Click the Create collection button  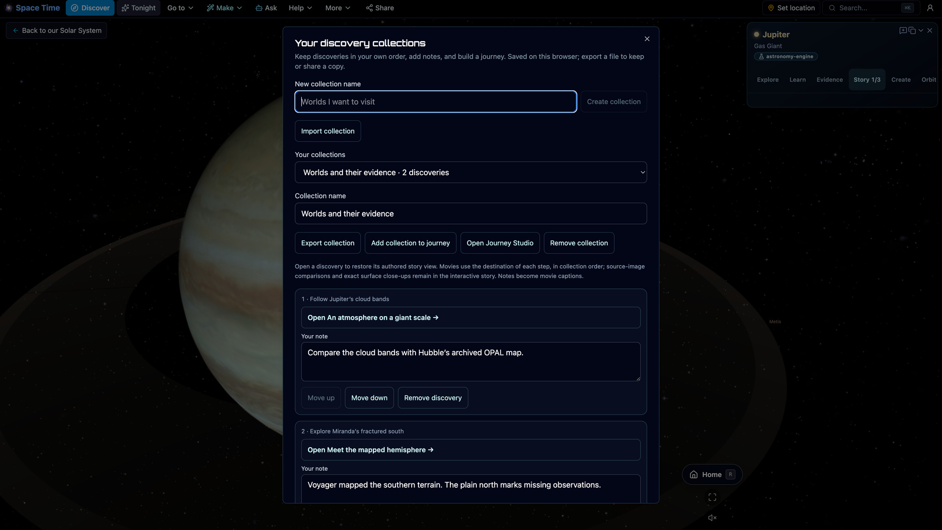point(614,102)
